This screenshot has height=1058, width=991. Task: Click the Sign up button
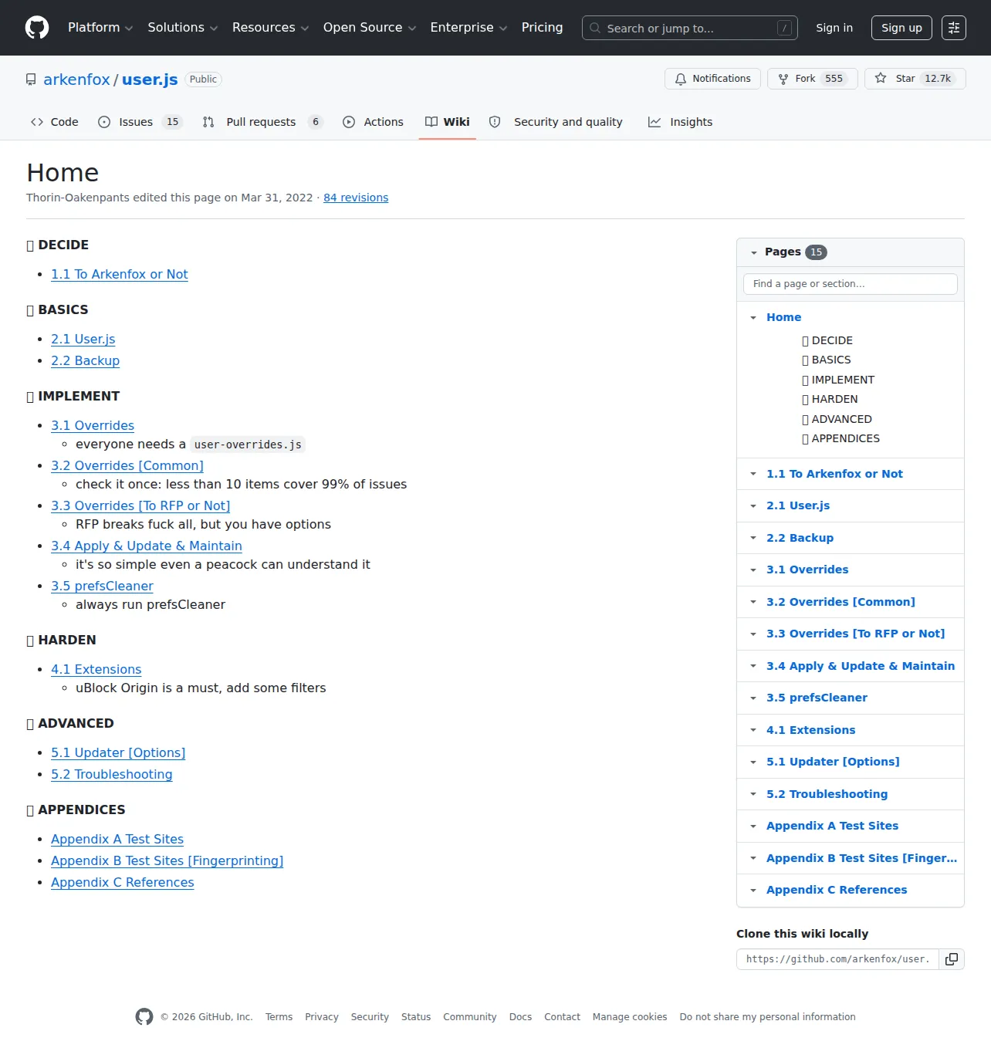coord(901,28)
